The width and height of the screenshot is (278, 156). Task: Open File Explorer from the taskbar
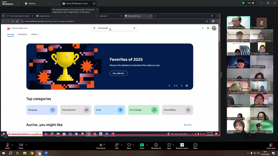click(25, 153)
